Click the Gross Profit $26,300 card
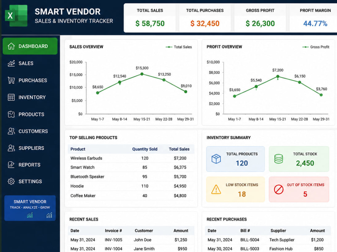The width and height of the screenshot is (337, 252). (x=260, y=18)
